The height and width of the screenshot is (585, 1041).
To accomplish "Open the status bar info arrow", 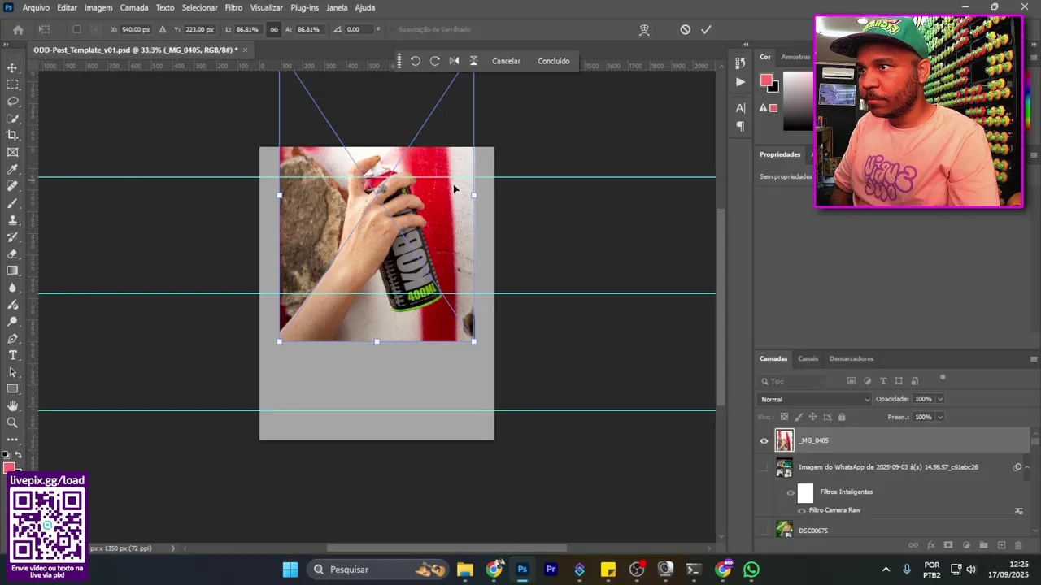I will pyautogui.click(x=172, y=548).
